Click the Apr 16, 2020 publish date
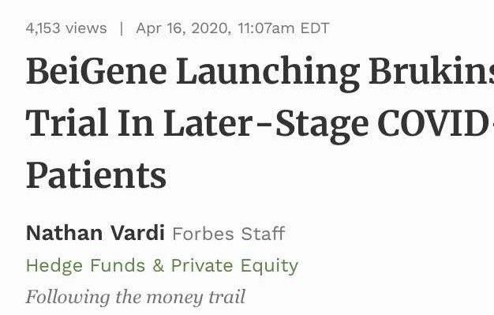This screenshot has height=315, width=494. [x=183, y=28]
